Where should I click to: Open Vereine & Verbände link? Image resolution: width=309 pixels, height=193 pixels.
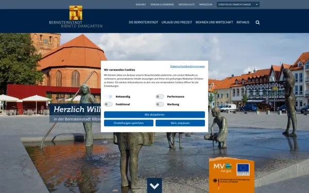coord(162,5)
